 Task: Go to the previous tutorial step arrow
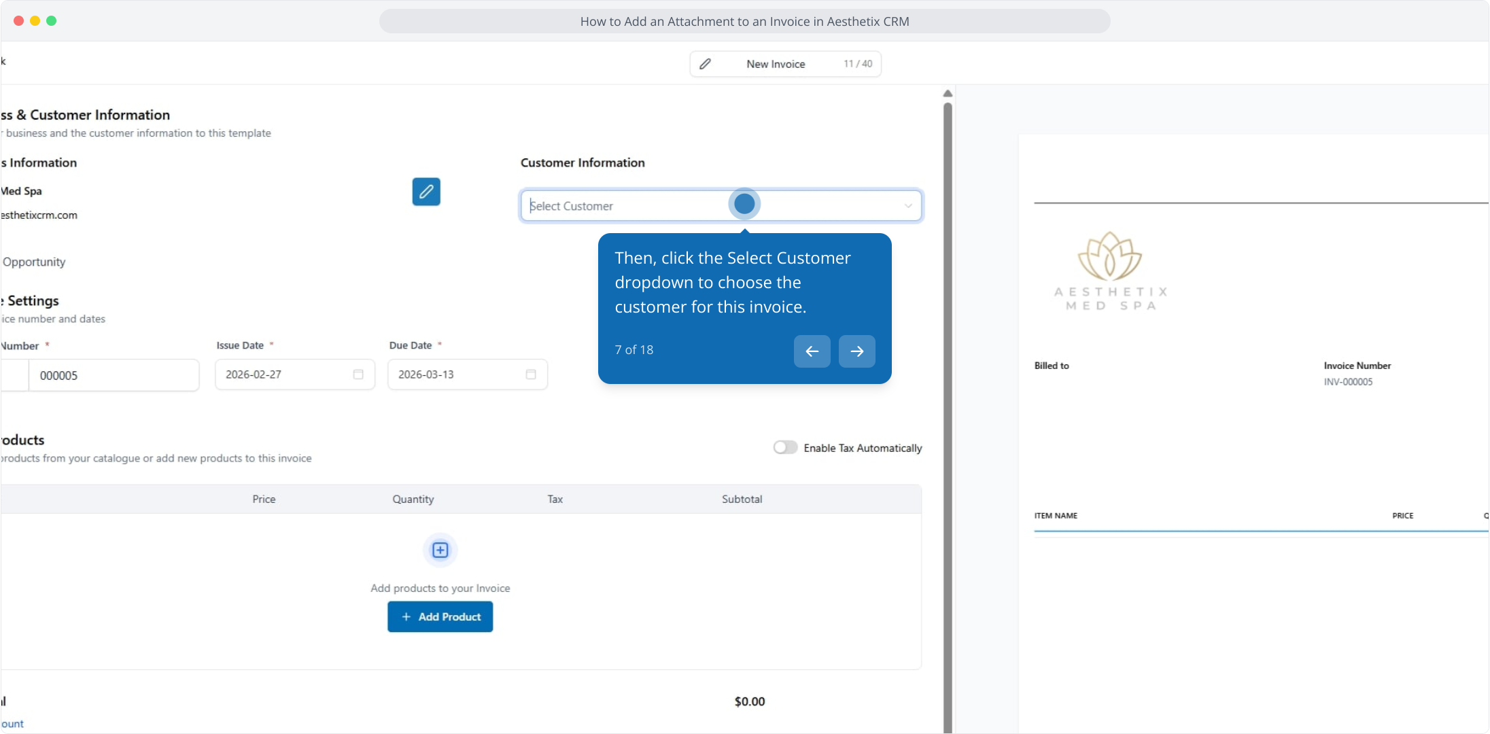click(812, 351)
